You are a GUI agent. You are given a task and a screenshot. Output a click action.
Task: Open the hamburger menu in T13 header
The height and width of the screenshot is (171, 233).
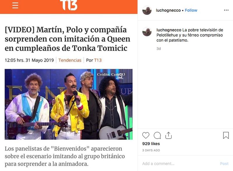point(15,5)
